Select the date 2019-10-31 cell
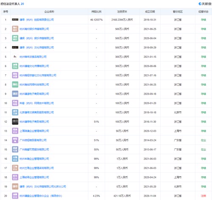Viewport: 212px width, 200px height. point(150,20)
